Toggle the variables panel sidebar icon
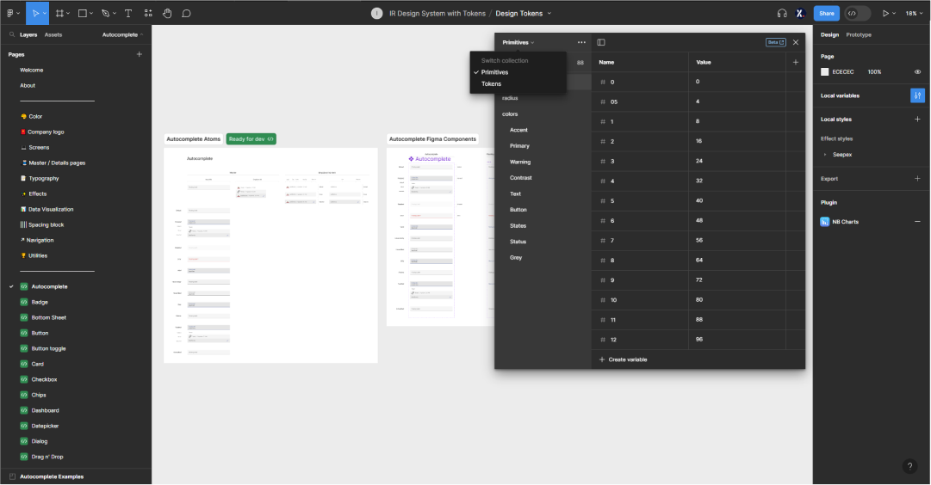The width and height of the screenshot is (931, 485). coord(601,42)
